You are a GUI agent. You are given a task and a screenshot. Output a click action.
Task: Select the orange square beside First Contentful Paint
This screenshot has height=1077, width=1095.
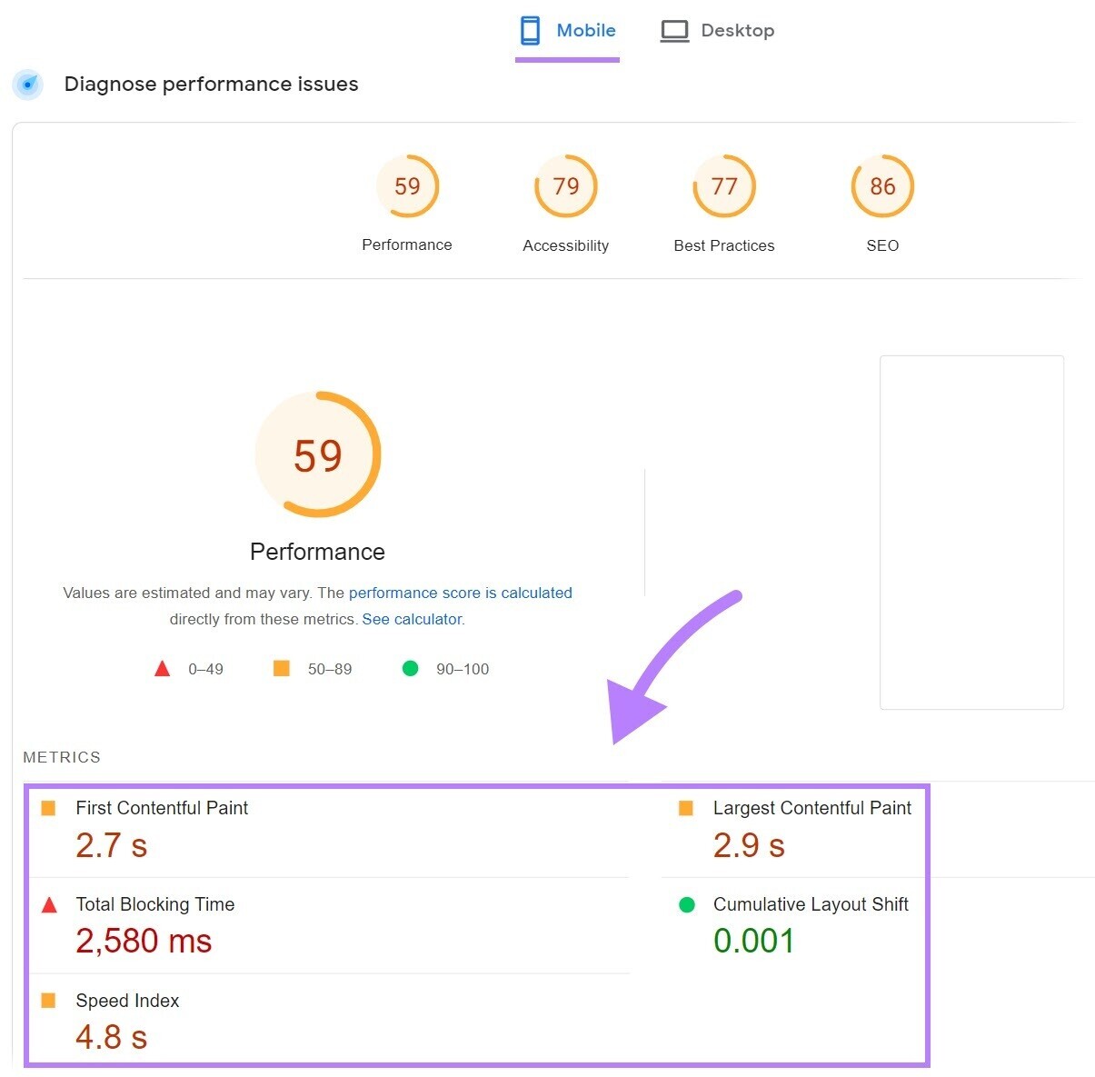(46, 807)
